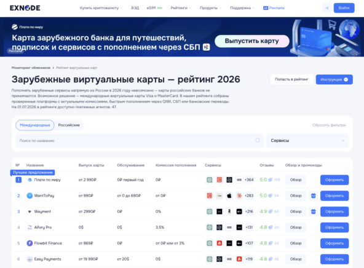Click the Apple service icon in WantToPay row
Viewport: 364px width, 268px height.
[229, 195]
